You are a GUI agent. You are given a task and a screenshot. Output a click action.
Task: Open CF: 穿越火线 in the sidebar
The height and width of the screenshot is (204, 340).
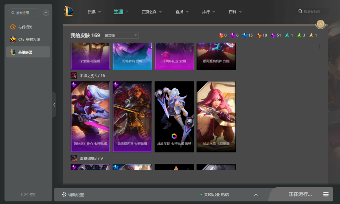(x=28, y=40)
